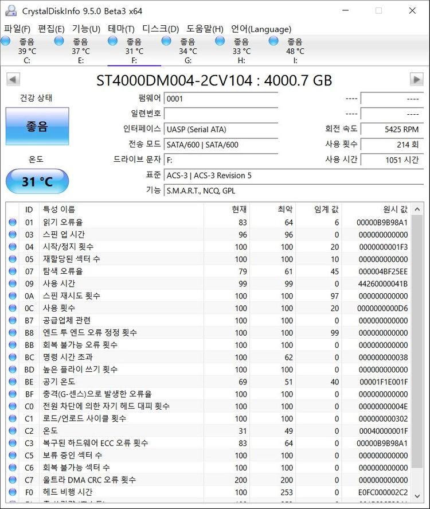The height and width of the screenshot is (509, 430).
Task: Open the 언어(Language) menu
Action: (x=261, y=29)
